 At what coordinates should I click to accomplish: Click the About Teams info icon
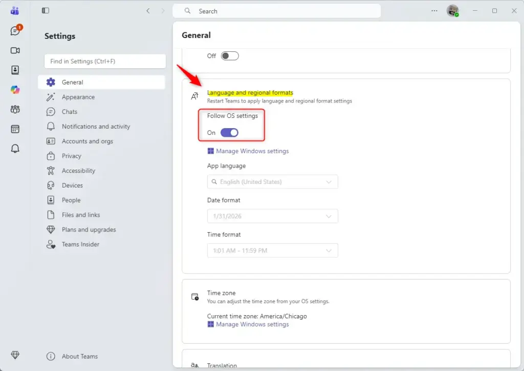pyautogui.click(x=51, y=356)
